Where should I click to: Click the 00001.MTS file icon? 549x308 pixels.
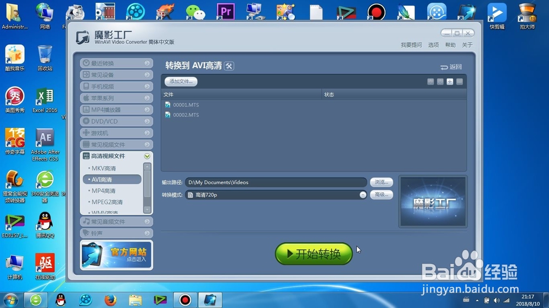(x=167, y=105)
